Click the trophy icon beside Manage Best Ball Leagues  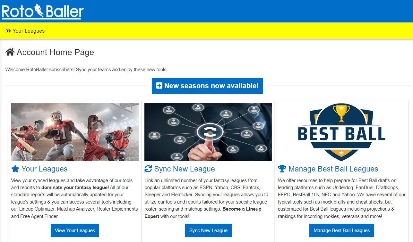[282, 169]
